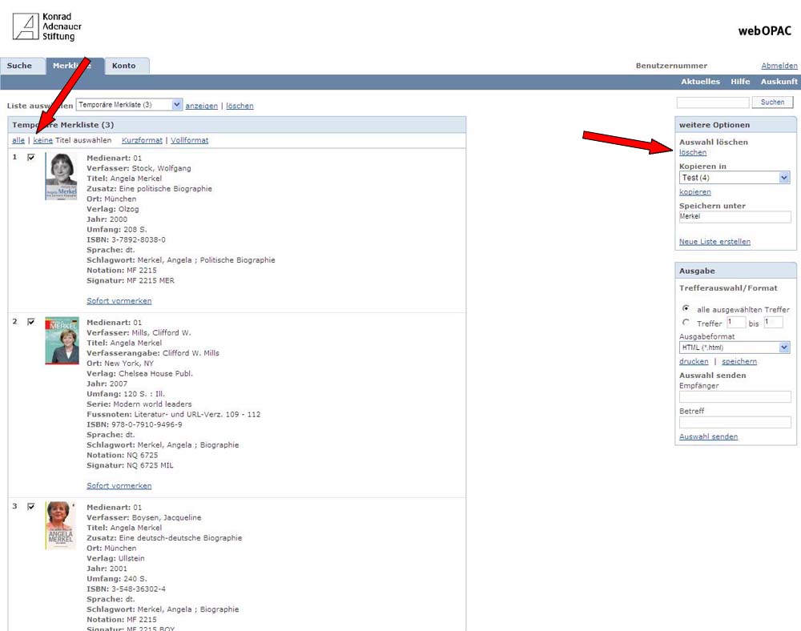
Task: Expand the 'Kopieren in' Test dropdown
Action: [x=734, y=178]
